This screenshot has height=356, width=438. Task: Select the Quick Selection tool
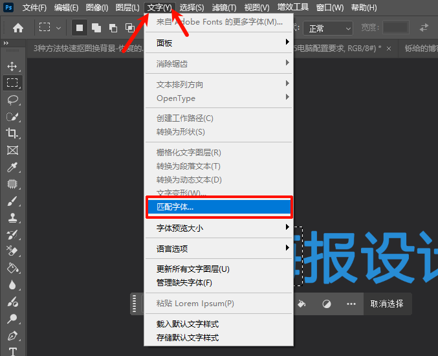(12, 117)
